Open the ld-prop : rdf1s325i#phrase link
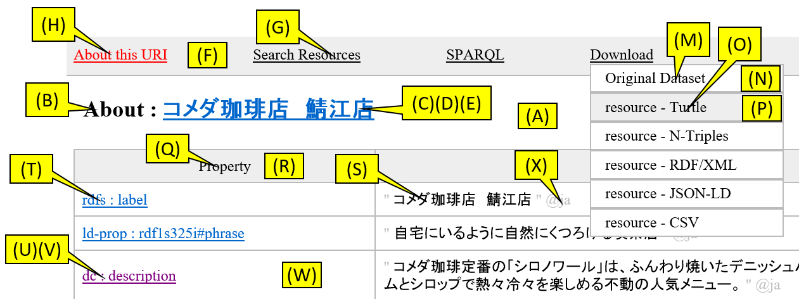 point(163,234)
